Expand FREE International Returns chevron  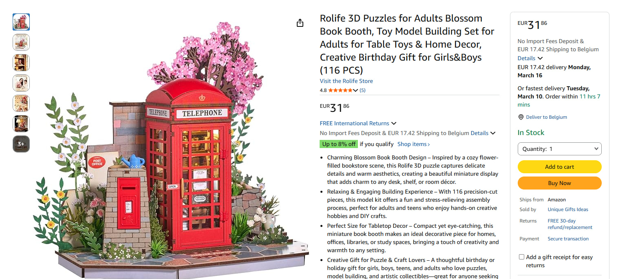tap(394, 124)
